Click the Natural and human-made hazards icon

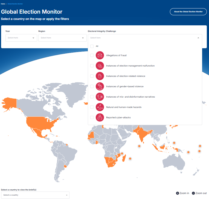(100, 107)
